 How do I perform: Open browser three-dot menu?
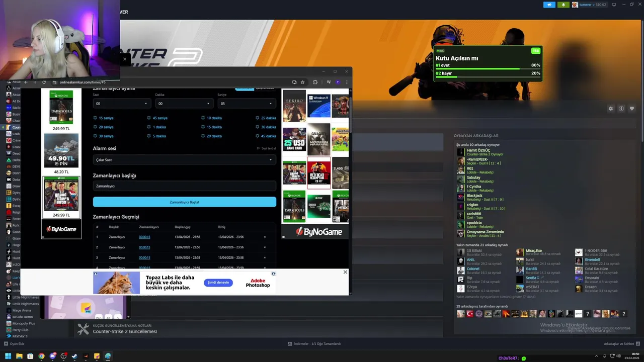click(x=347, y=82)
